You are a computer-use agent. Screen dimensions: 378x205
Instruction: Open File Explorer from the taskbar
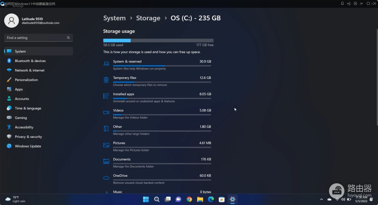pyautogui.click(x=200, y=199)
